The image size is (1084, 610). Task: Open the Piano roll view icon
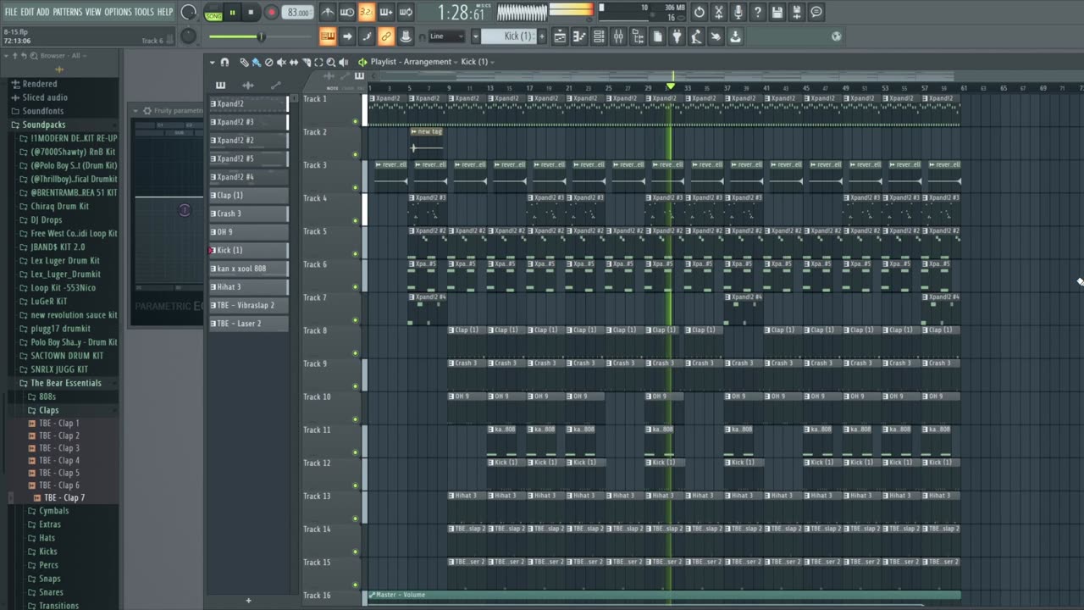(x=579, y=36)
